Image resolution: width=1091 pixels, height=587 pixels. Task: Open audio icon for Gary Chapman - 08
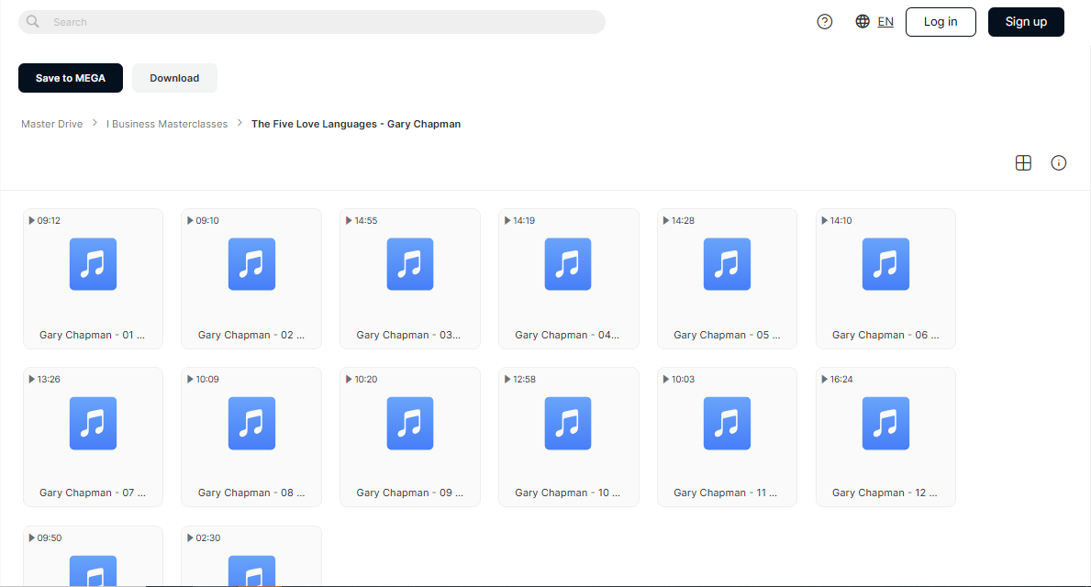(x=252, y=423)
